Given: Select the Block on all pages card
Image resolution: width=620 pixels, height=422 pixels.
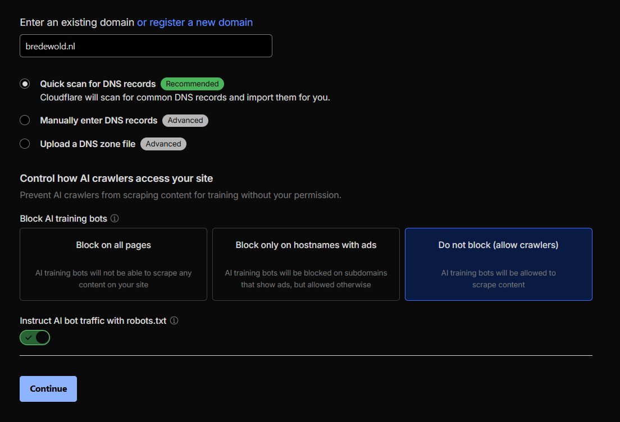Looking at the screenshot, I should point(113,264).
